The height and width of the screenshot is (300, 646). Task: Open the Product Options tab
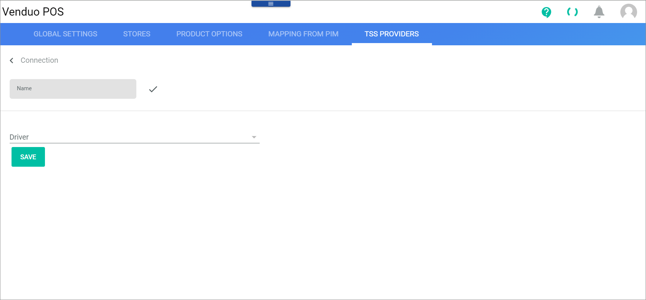point(209,34)
